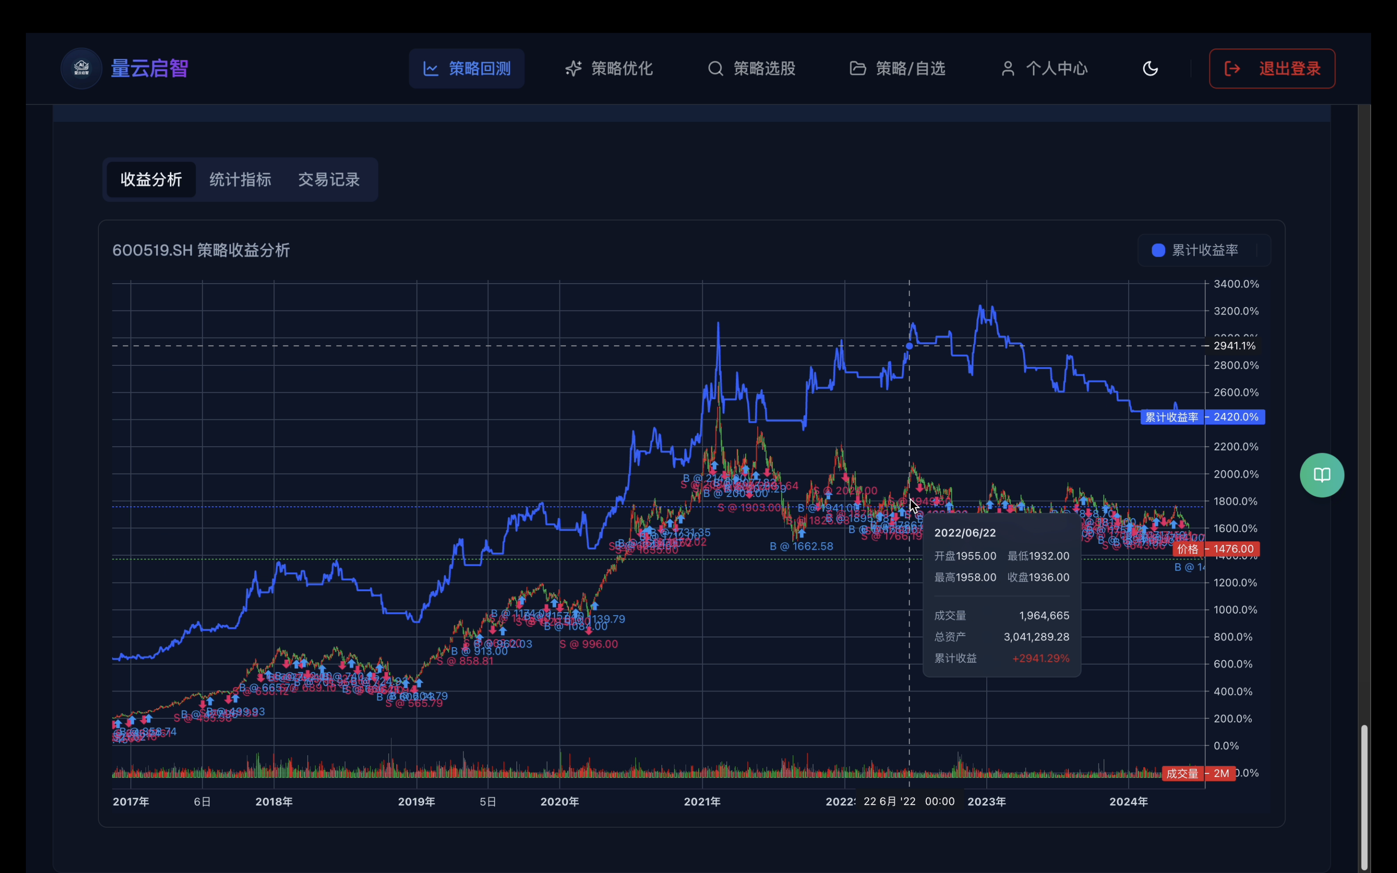1397x873 pixels.
Task: Click the 价格 1476.00 axis label
Action: click(1216, 549)
